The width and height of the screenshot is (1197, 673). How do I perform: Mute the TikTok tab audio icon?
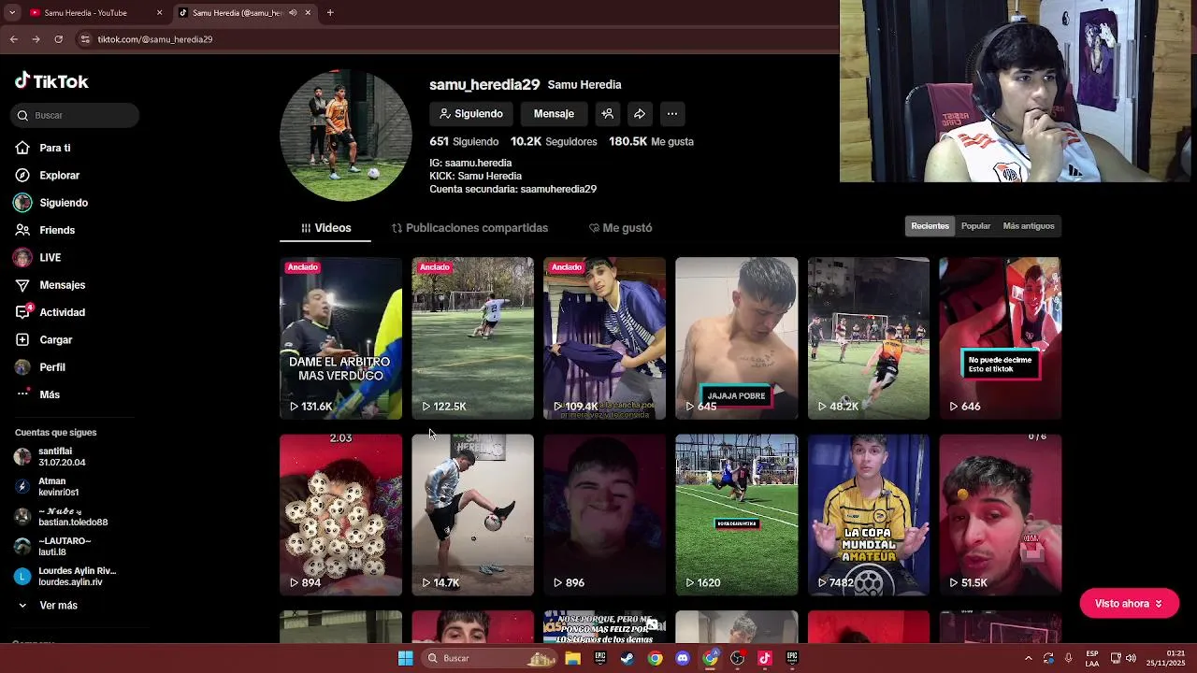point(293,13)
